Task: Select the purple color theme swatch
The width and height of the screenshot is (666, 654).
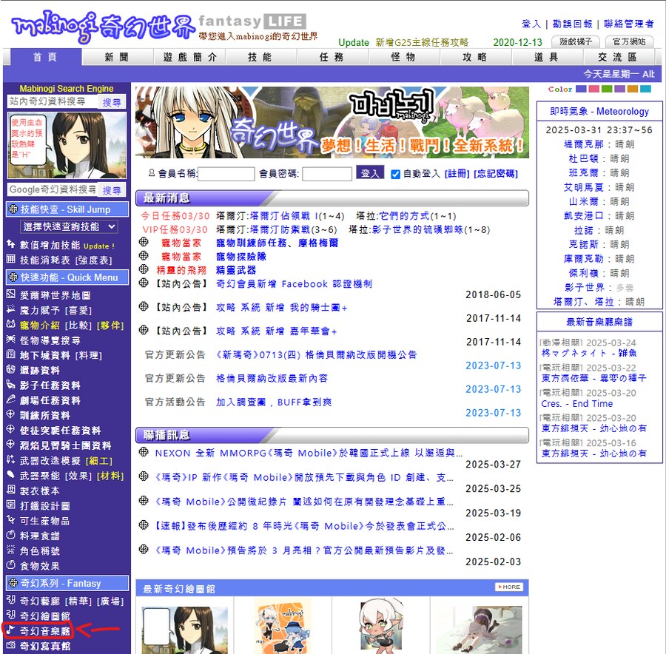Action: point(619,89)
